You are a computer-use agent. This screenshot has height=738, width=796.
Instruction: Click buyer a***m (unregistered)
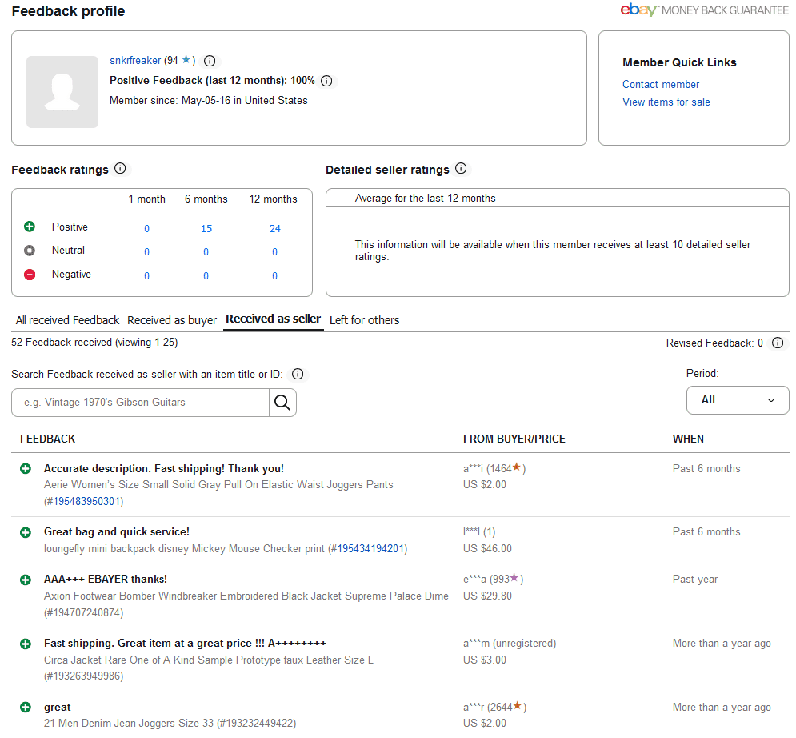510,644
